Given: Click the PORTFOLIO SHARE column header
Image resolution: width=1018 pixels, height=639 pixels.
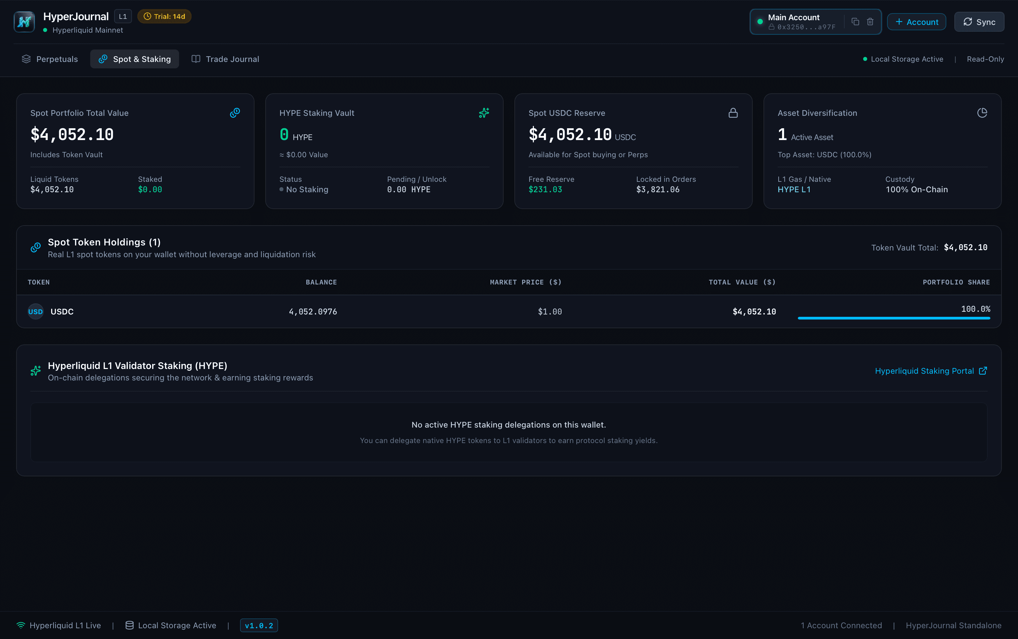Looking at the screenshot, I should tap(956, 282).
